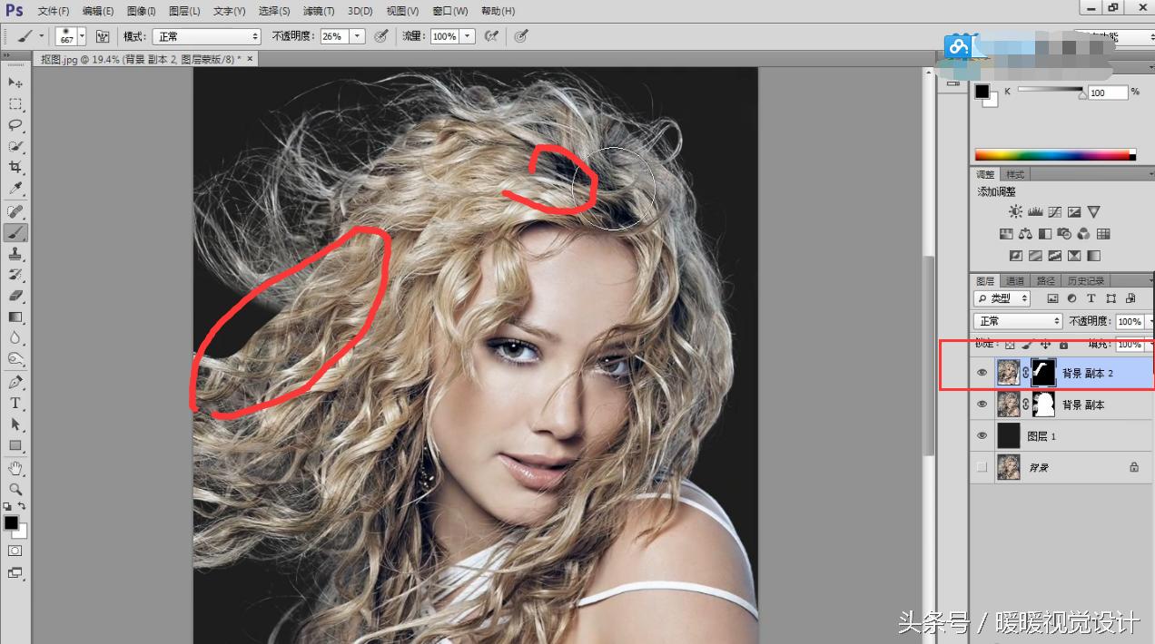Hide the 背景 副本 2 layer
The height and width of the screenshot is (644, 1155).
coord(982,373)
